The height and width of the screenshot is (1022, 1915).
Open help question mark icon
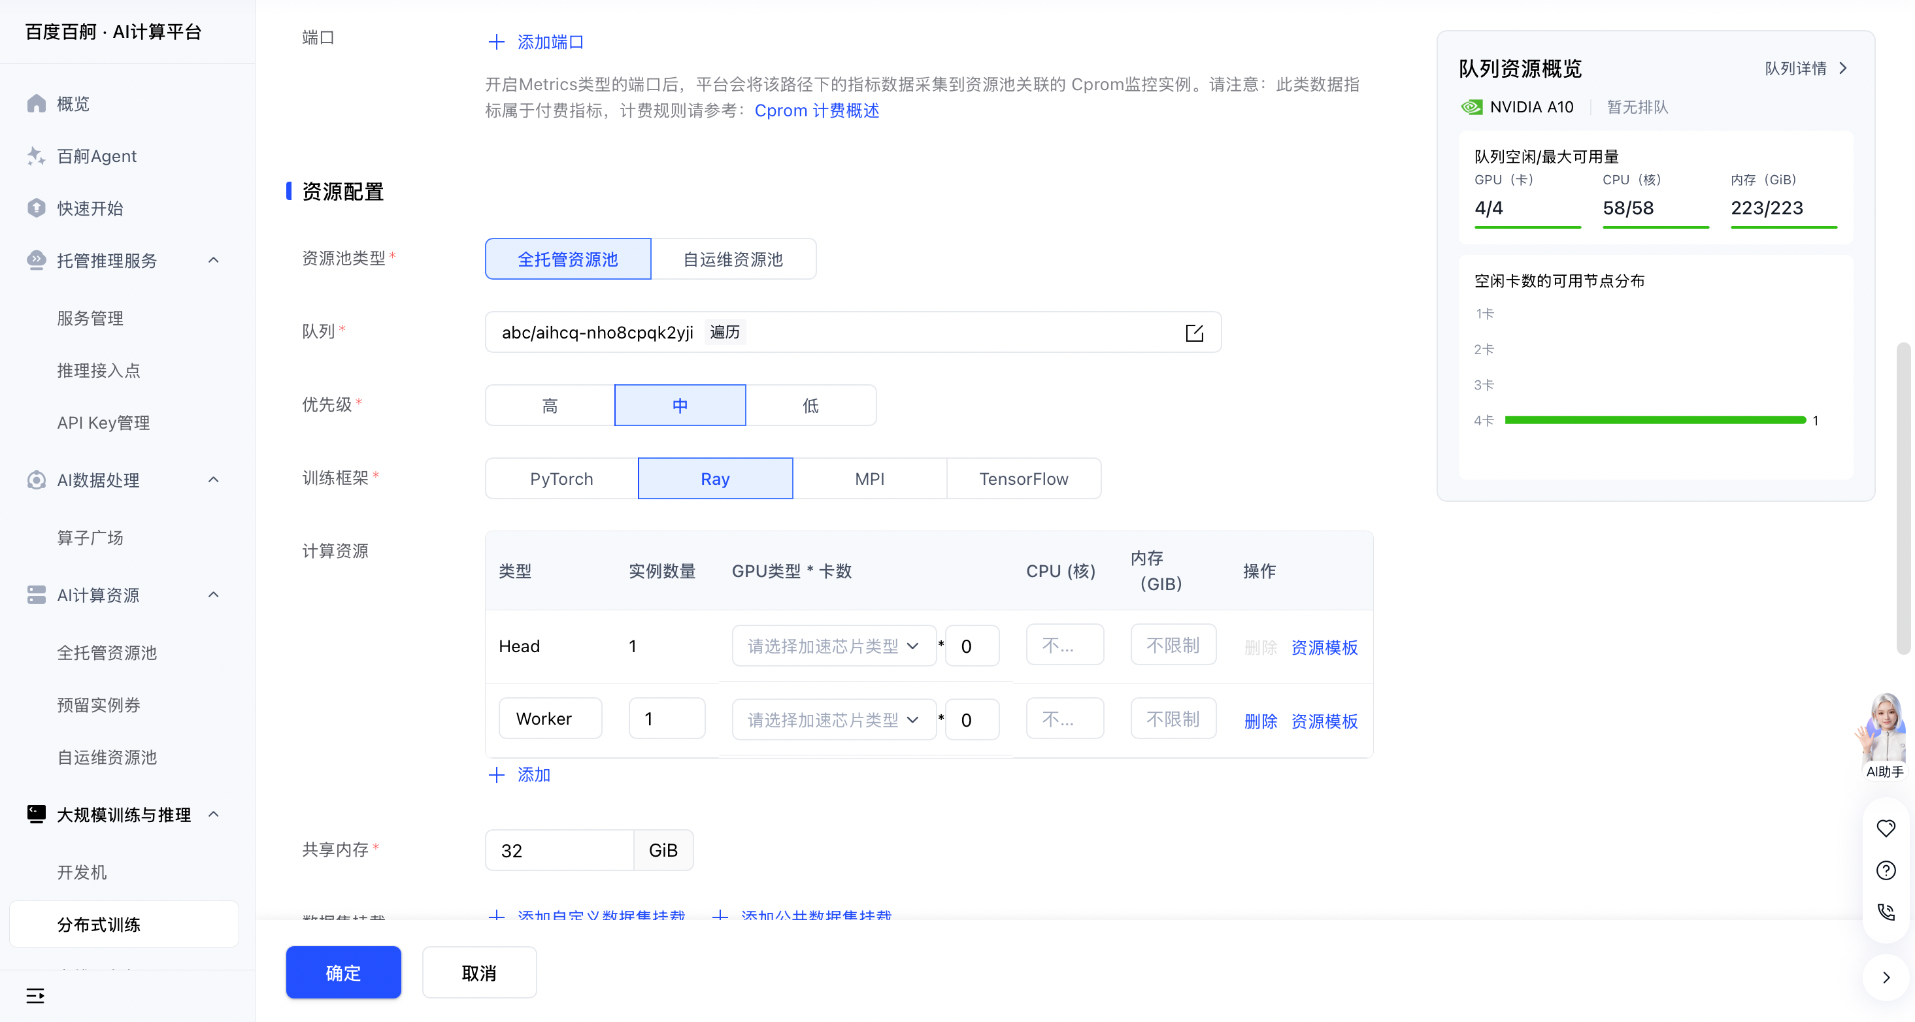[x=1886, y=870]
